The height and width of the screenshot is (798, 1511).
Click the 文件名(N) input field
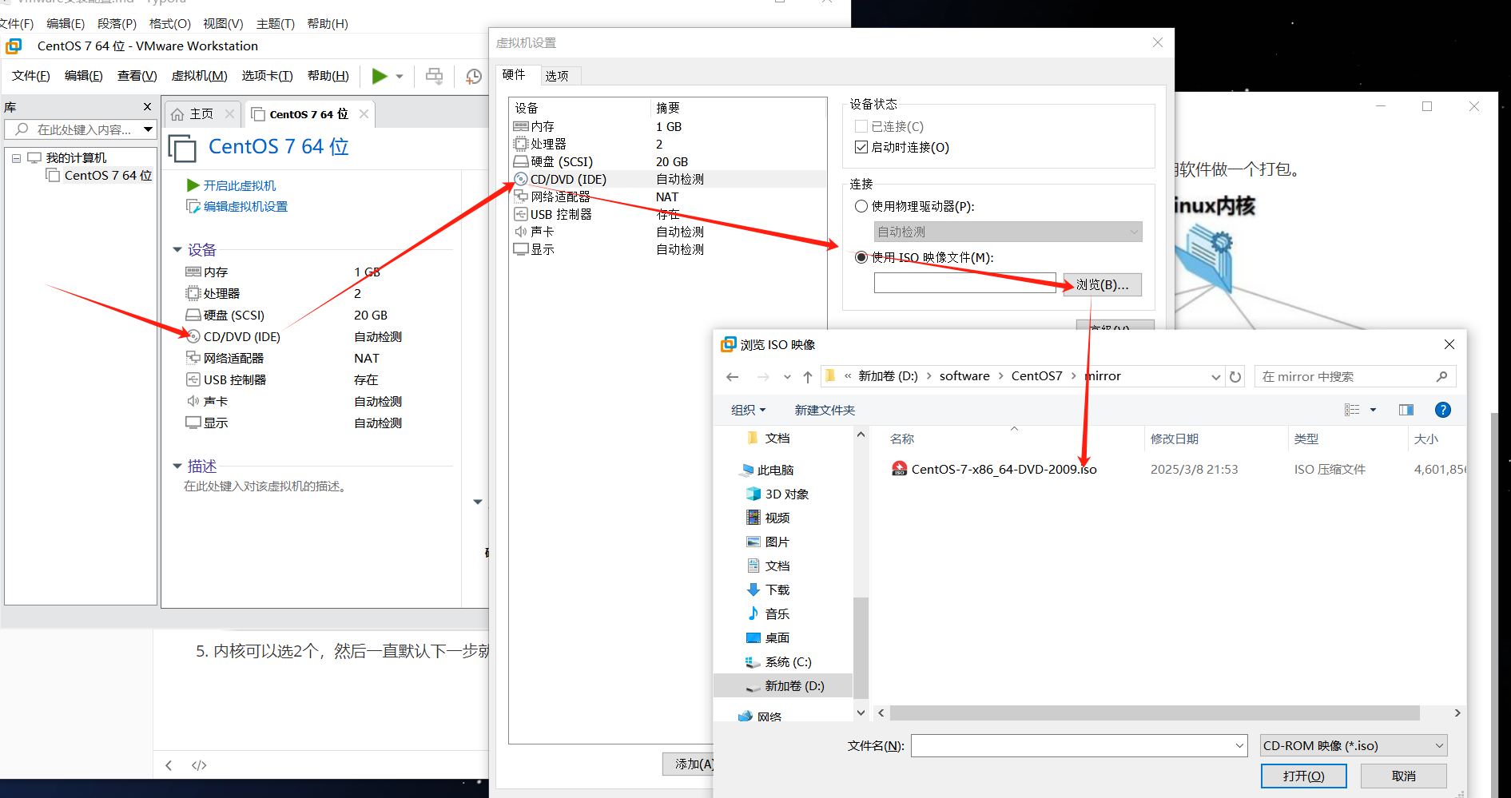click(1079, 745)
